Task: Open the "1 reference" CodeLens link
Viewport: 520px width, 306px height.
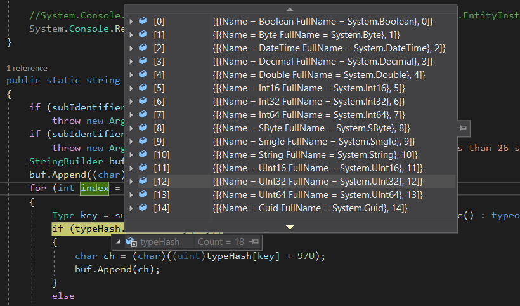Action: pos(26,68)
